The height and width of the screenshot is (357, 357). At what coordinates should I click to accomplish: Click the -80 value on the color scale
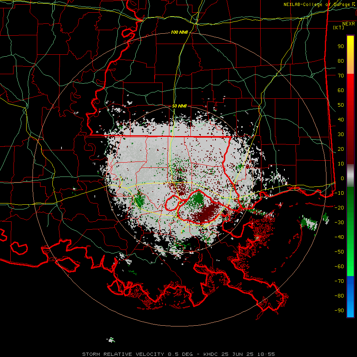(x=339, y=296)
